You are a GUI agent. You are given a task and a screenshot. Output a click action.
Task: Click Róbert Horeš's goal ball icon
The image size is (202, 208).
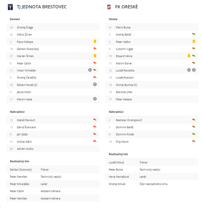click(x=95, y=84)
